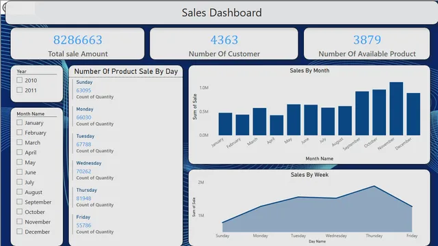Click the September bar in Sales By Month

(362, 113)
